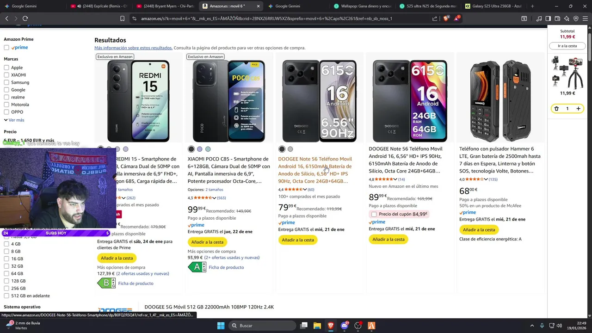Open Leo AI sparkle icon
The width and height of the screenshot is (592, 333).
tap(567, 18)
